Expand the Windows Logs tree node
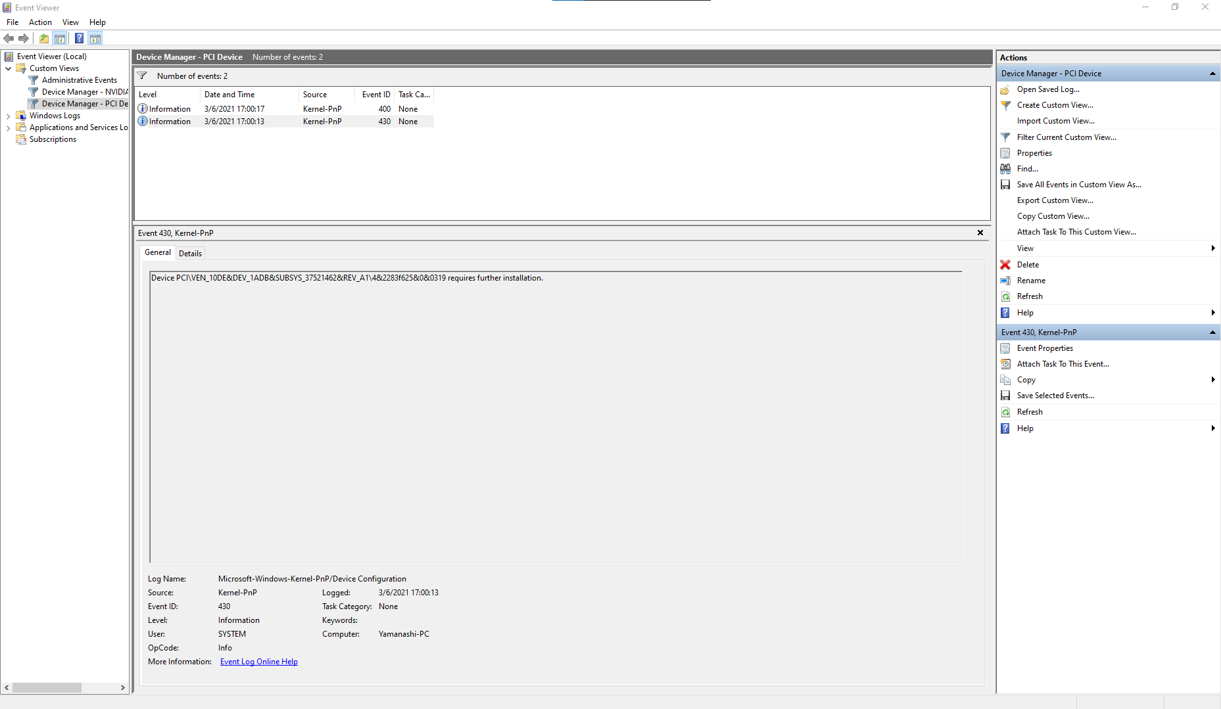Image resolution: width=1221 pixels, height=709 pixels. [8, 116]
